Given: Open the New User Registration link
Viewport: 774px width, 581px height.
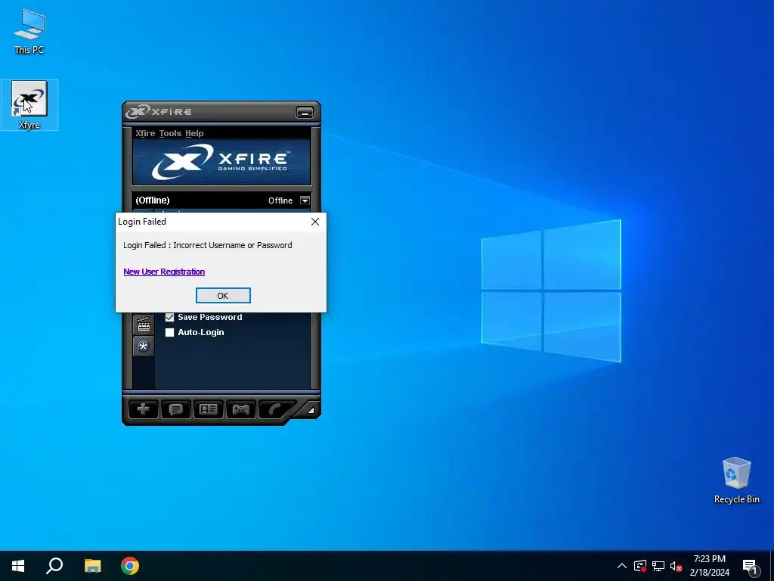Looking at the screenshot, I should tap(164, 272).
